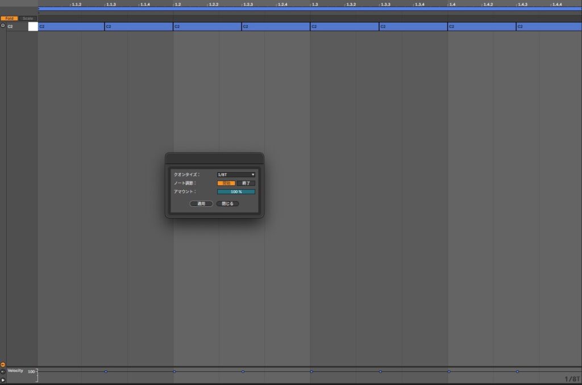Click the white C2 key in piano roll
582x385 pixels.
tap(33, 26)
